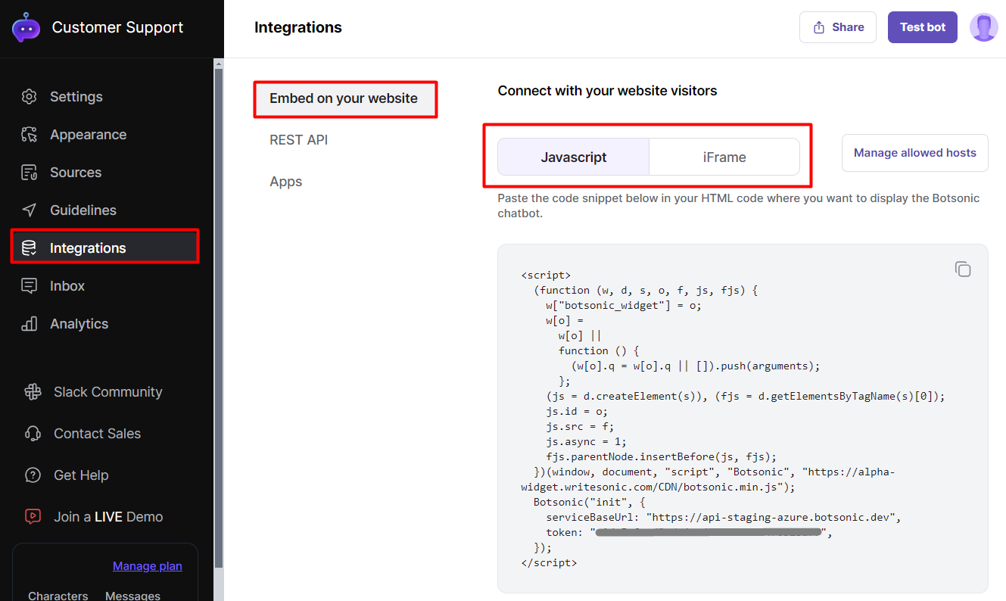Switch to the iFrame embed option

pos(724,157)
